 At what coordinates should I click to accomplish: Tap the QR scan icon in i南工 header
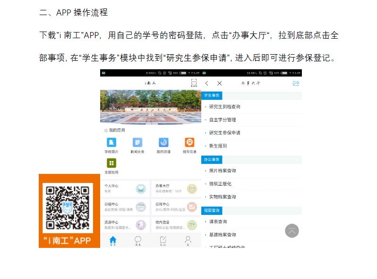[194, 83]
